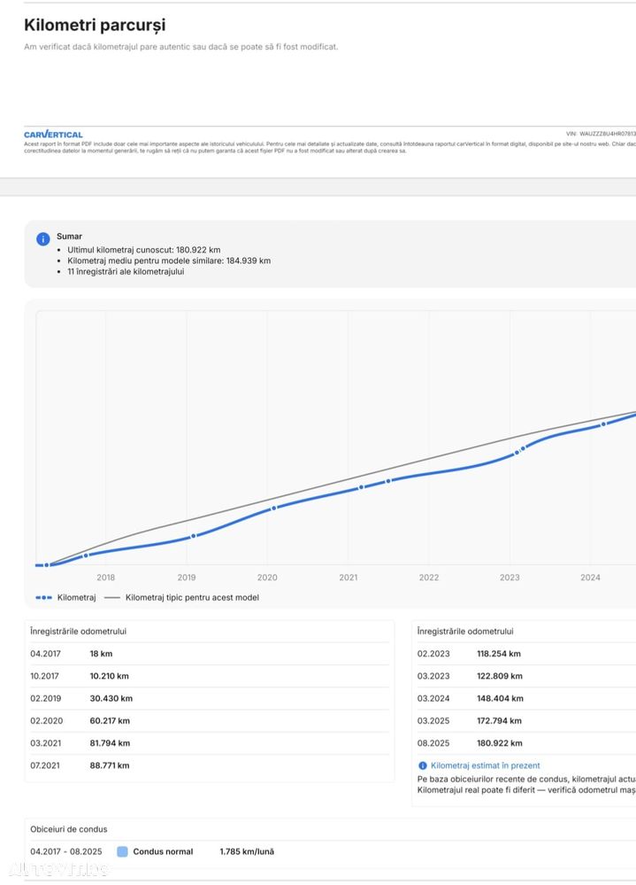Image resolution: width=636 pixels, height=885 pixels.
Task: Select the 02.2019 odometer record row
Action: pyautogui.click(x=209, y=698)
